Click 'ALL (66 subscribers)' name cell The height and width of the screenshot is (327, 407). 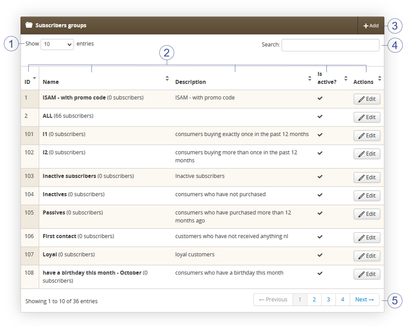[x=68, y=116]
